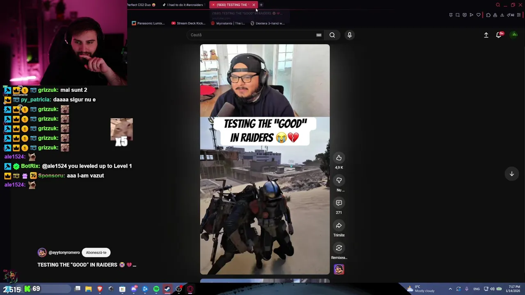Click the YouTube search magnifier button
This screenshot has width=525, height=295.
tap(332, 35)
